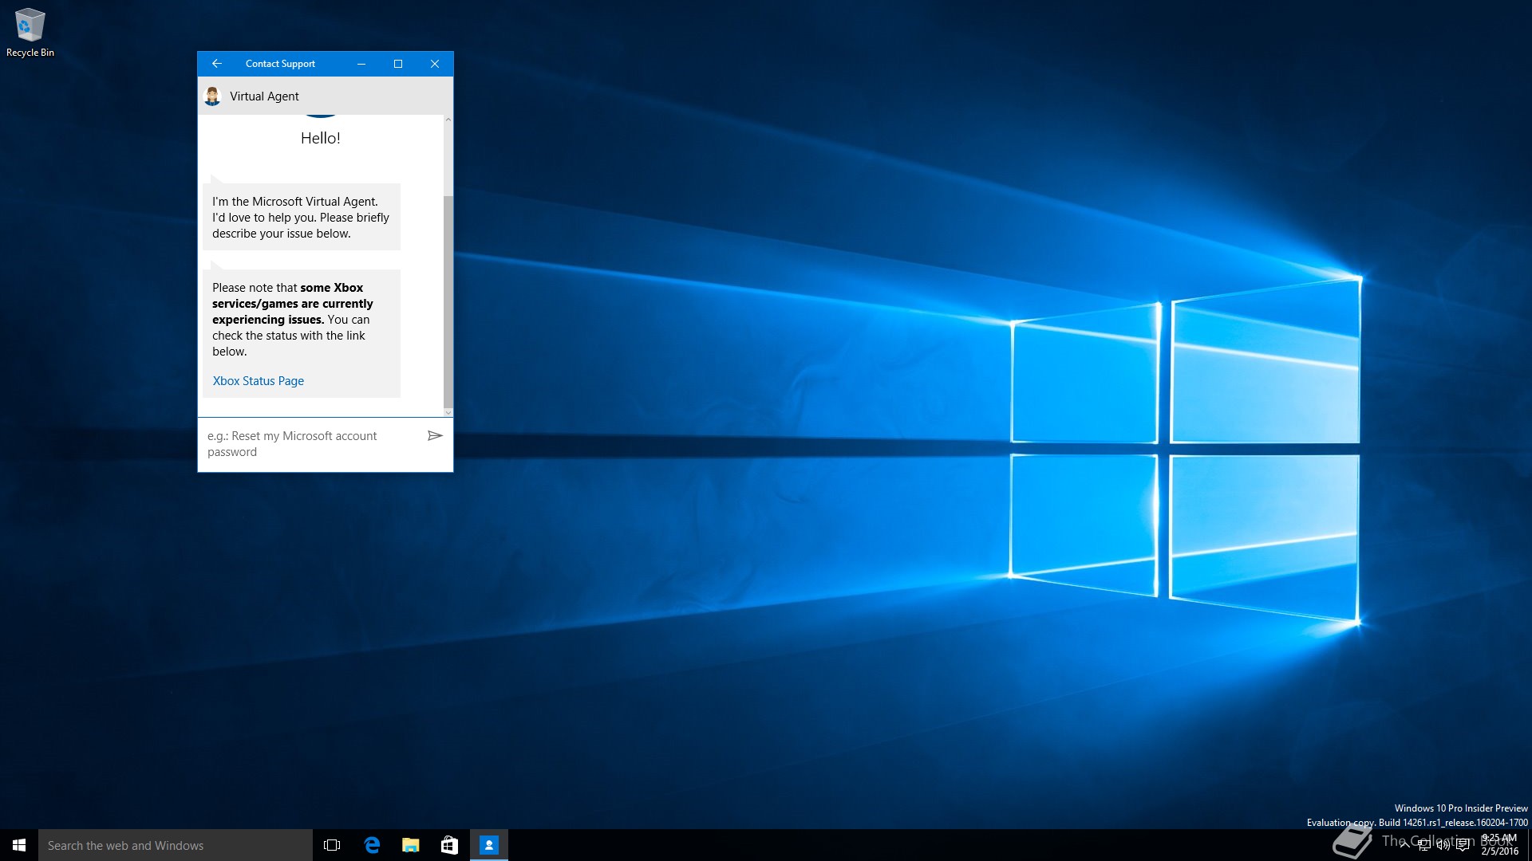Click the chat scrollbar down arrow
1532x861 pixels.
click(448, 412)
